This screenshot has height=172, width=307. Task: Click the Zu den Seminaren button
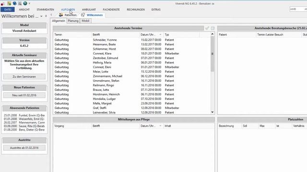click(x=24, y=76)
